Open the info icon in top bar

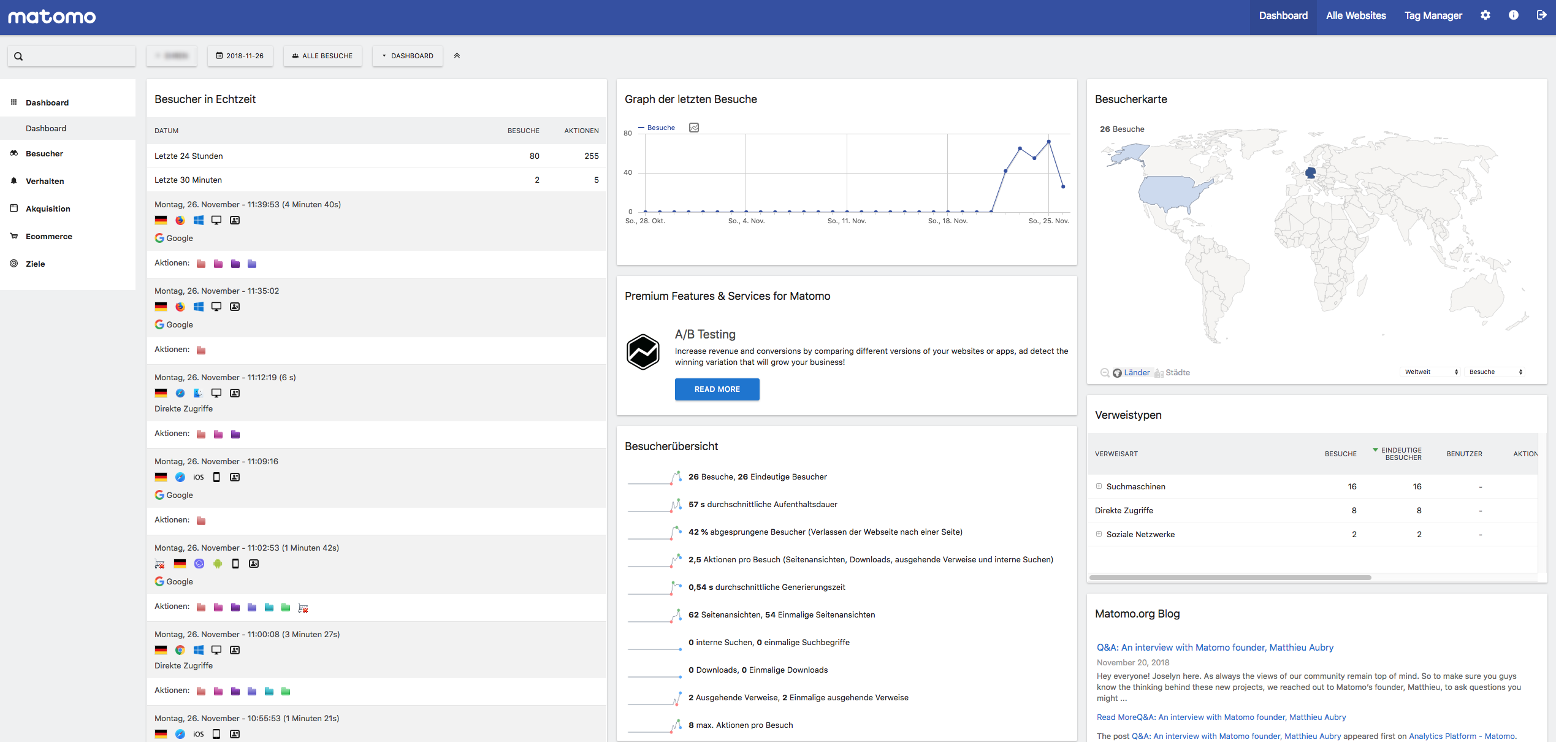pos(1513,15)
